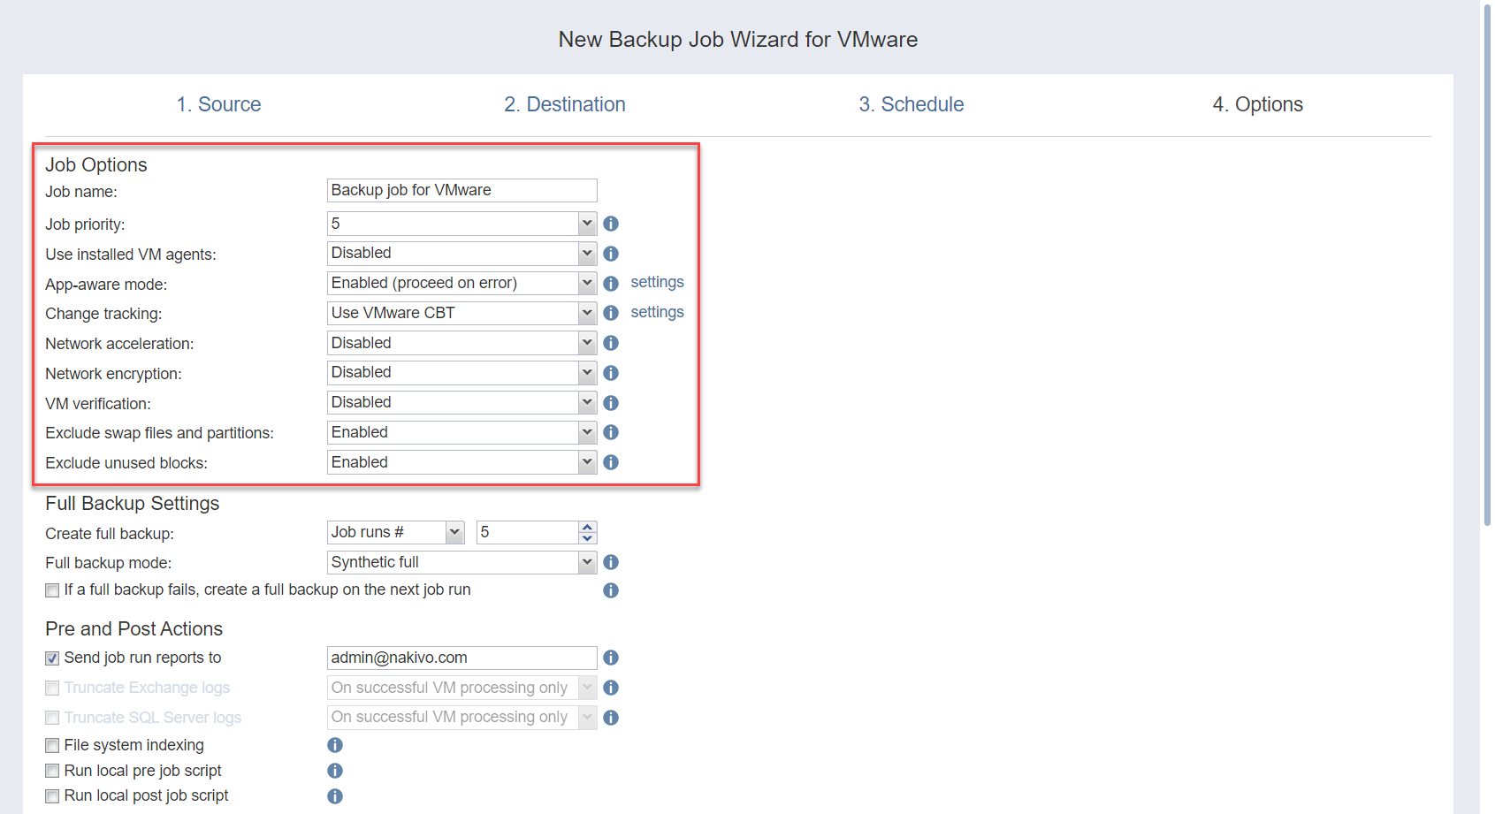Open the App-aware mode dropdown
The height and width of the screenshot is (814, 1495).
coord(587,284)
